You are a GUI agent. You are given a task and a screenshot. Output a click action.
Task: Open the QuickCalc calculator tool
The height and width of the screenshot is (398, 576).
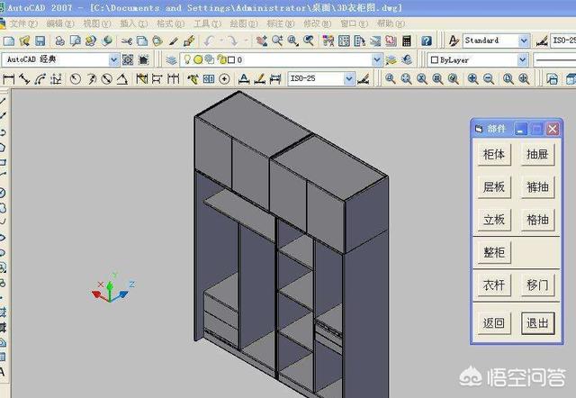pos(407,41)
